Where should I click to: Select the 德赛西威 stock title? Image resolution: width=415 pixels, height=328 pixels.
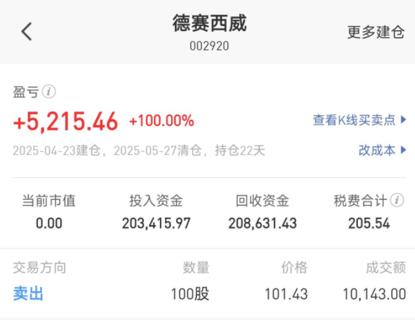210,23
